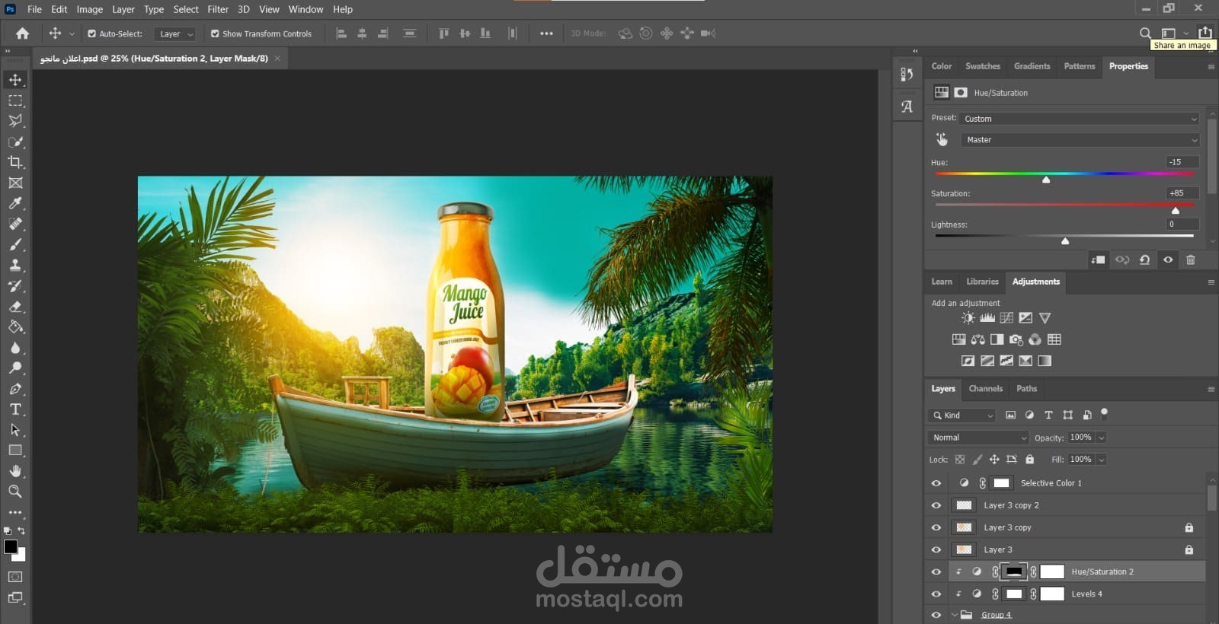
Task: Hide the Selective Color 1 layer
Action: [x=936, y=483]
